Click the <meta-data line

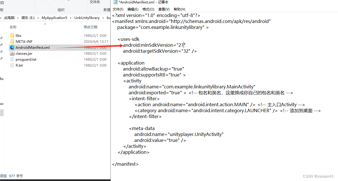tap(142, 129)
